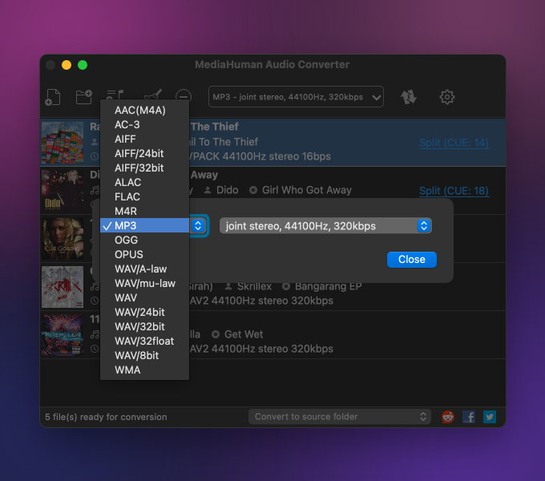This screenshot has height=481, width=545.
Task: Select the Hail To The Thief album cover
Action: point(63,143)
